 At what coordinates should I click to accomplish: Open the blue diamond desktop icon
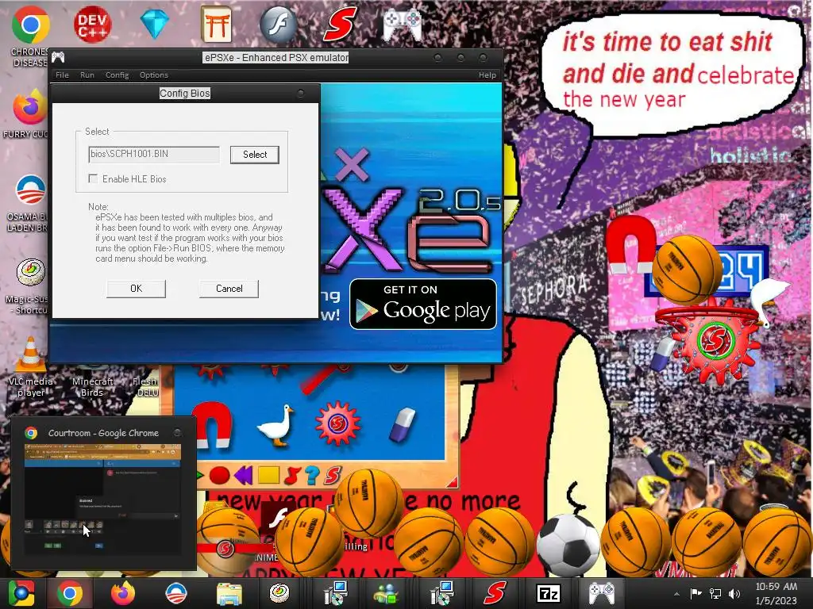[x=155, y=23]
